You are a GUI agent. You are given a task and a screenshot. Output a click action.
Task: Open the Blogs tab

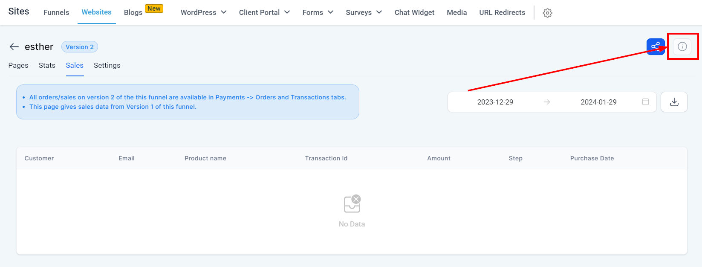(x=133, y=12)
